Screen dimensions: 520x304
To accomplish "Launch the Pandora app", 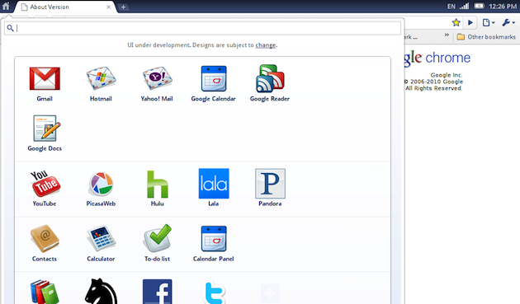I will [x=270, y=184].
